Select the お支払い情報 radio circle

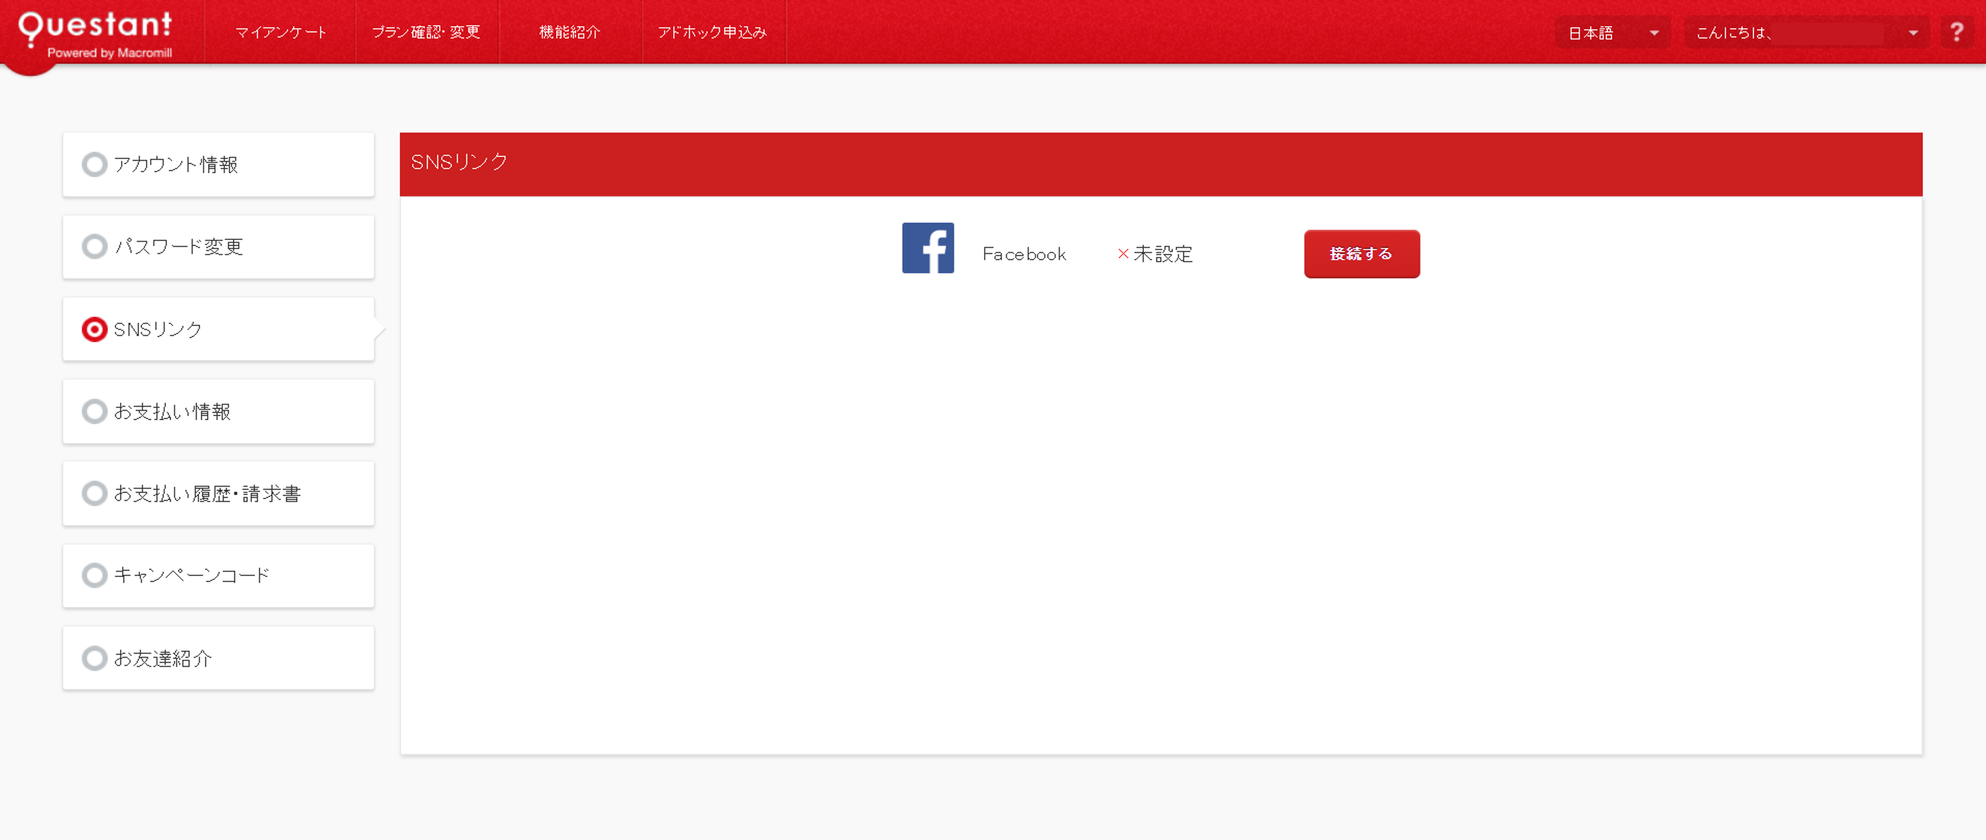tap(94, 411)
